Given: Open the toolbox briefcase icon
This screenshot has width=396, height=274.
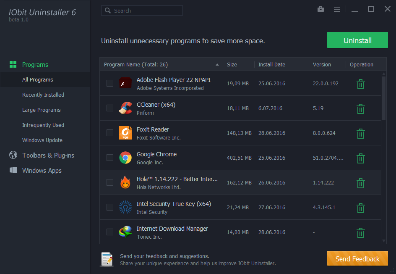Looking at the screenshot, I should (x=321, y=9).
